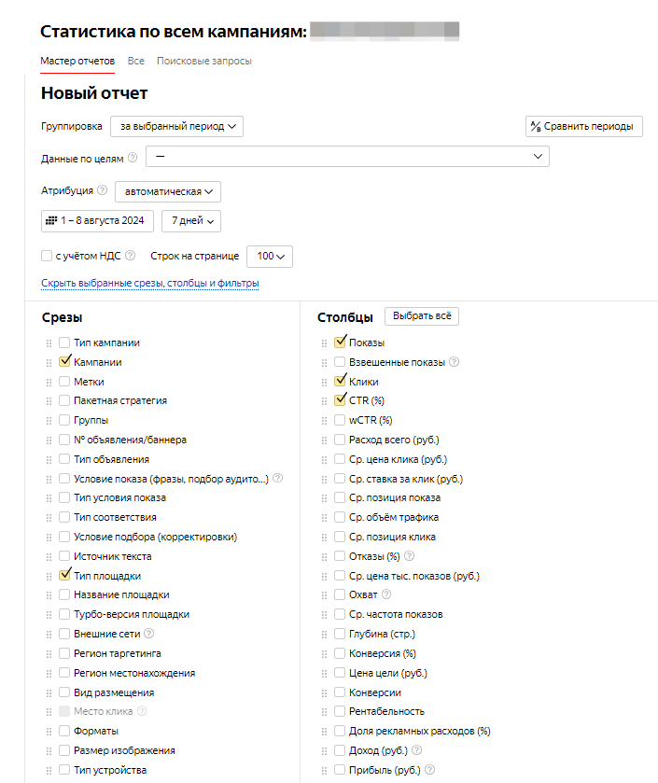
Task: Click help icon beside Место клика
Action: point(142,710)
